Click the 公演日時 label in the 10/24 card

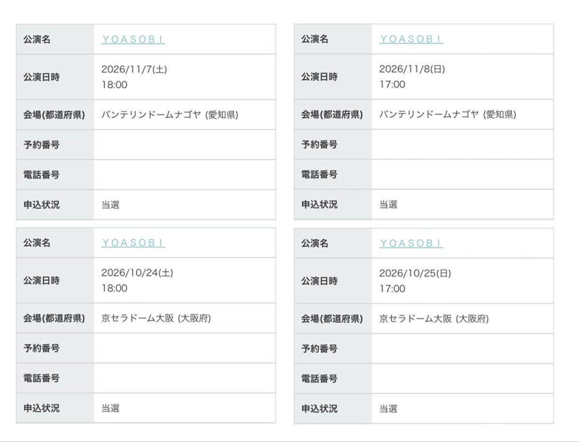click(41, 281)
